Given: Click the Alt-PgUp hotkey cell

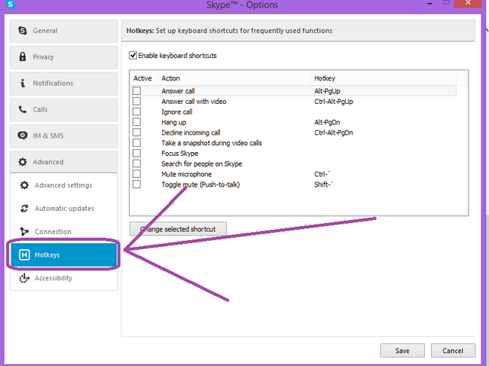Looking at the screenshot, I should [x=327, y=91].
